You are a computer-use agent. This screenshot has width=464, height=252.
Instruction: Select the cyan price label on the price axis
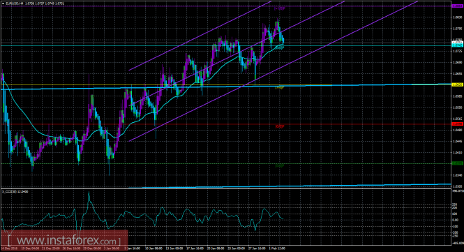[x=458, y=45]
